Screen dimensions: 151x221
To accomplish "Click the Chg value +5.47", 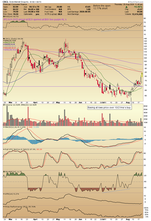I will point(140,9).
